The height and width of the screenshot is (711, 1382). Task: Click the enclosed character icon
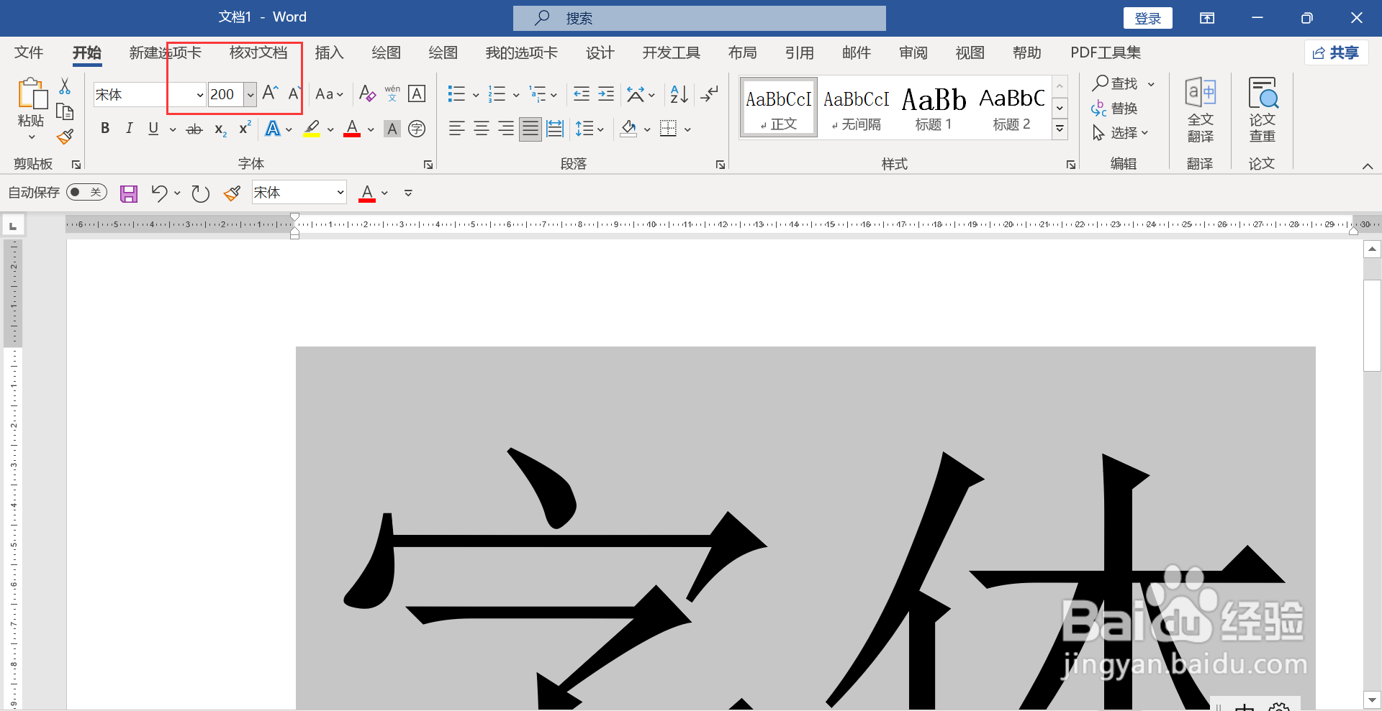pyautogui.click(x=417, y=129)
